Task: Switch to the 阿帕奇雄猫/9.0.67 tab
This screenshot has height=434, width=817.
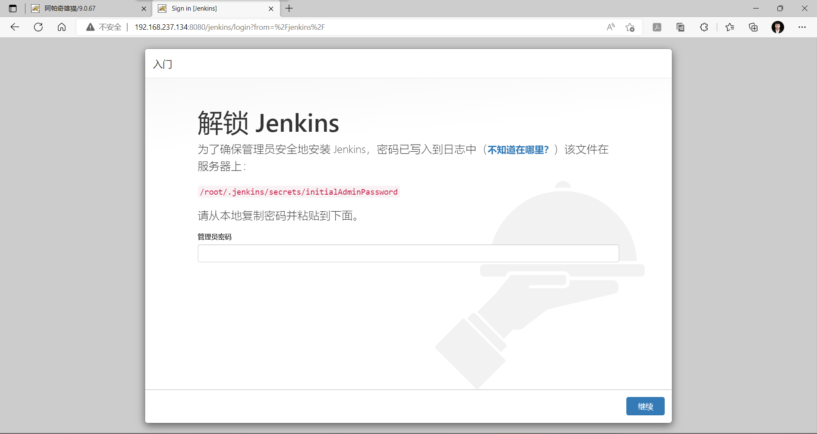Action: pyautogui.click(x=89, y=9)
